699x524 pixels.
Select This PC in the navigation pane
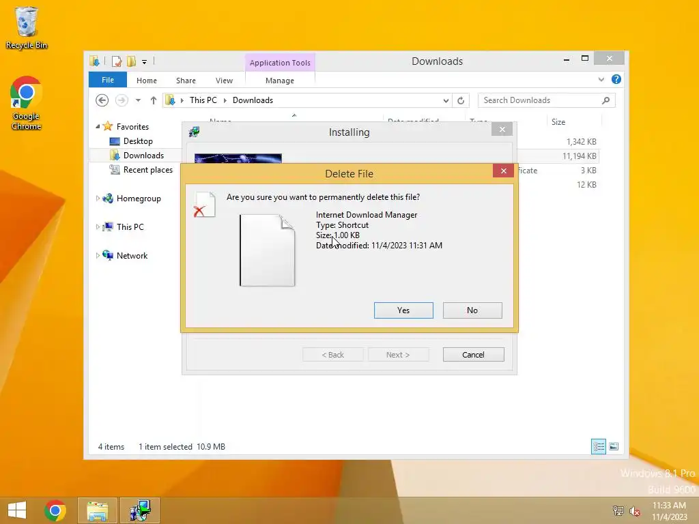tap(130, 227)
